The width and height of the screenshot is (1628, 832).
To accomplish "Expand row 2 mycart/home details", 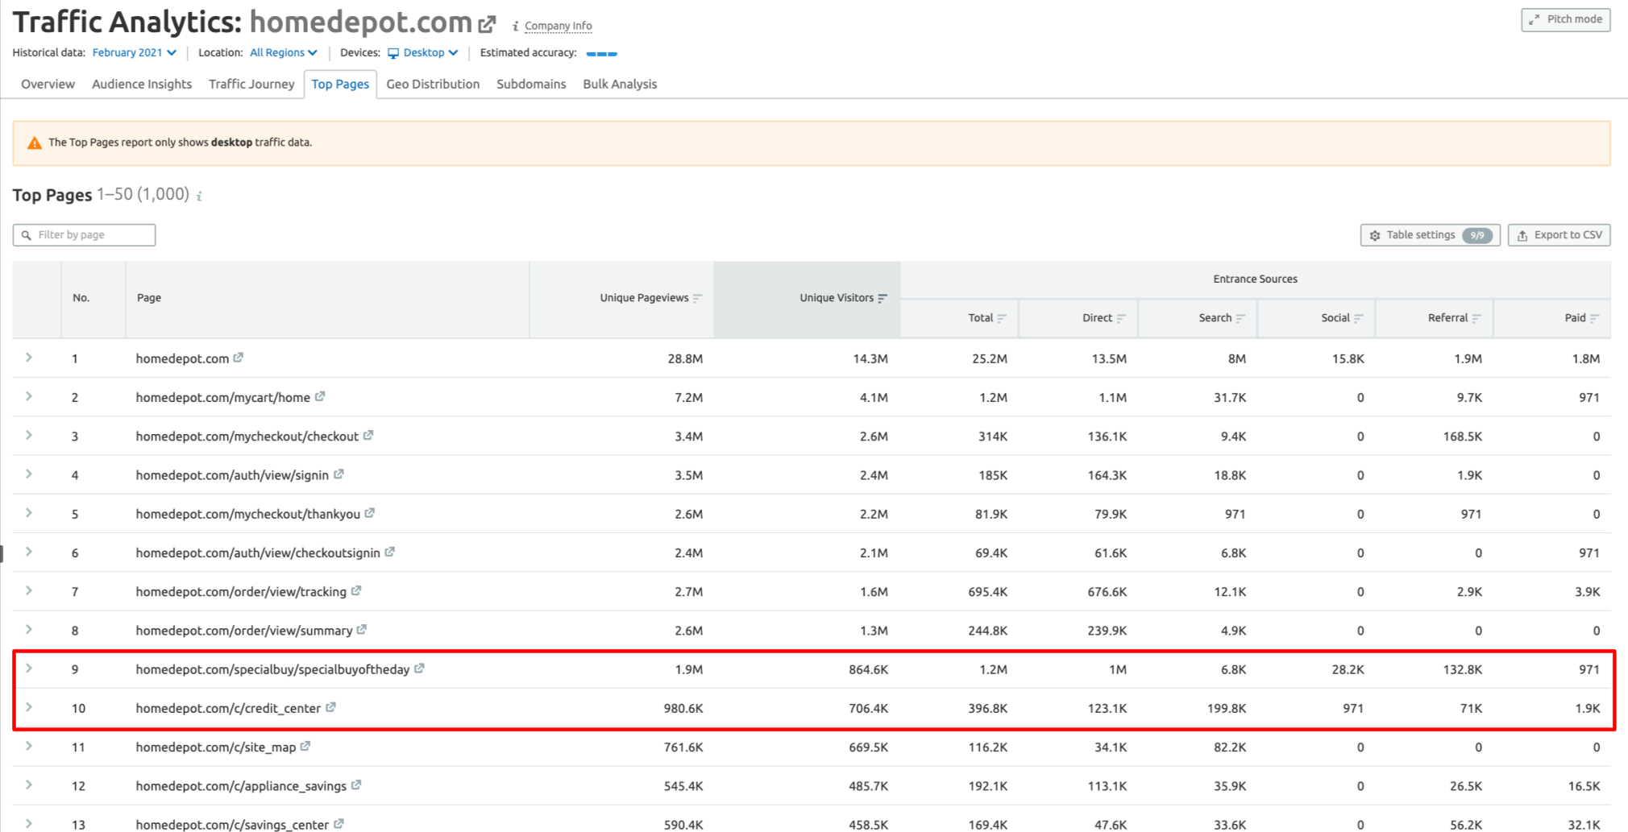I will click(x=29, y=396).
